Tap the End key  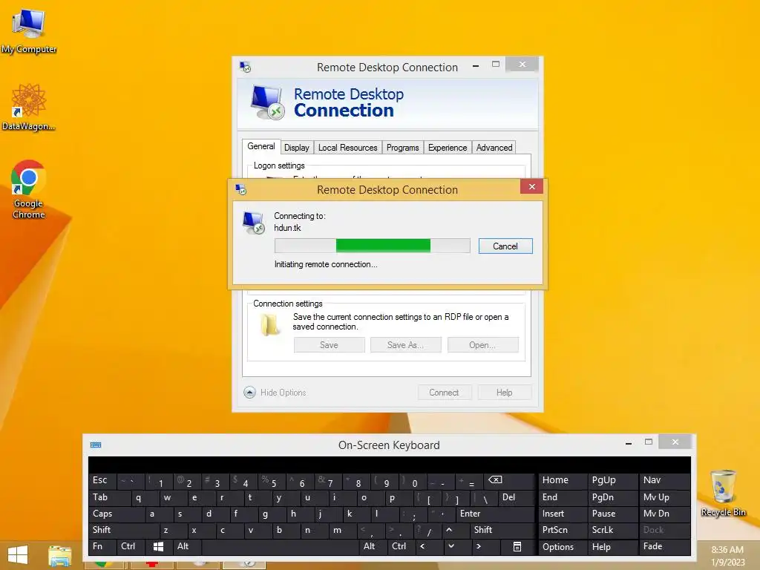[x=563, y=497]
